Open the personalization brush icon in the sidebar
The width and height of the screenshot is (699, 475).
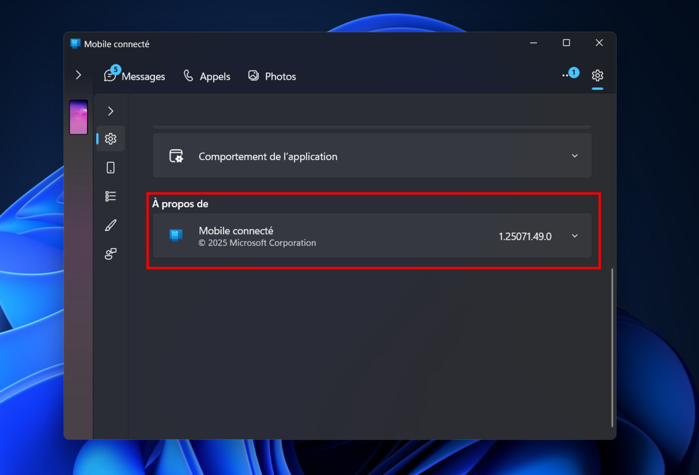[x=111, y=225]
